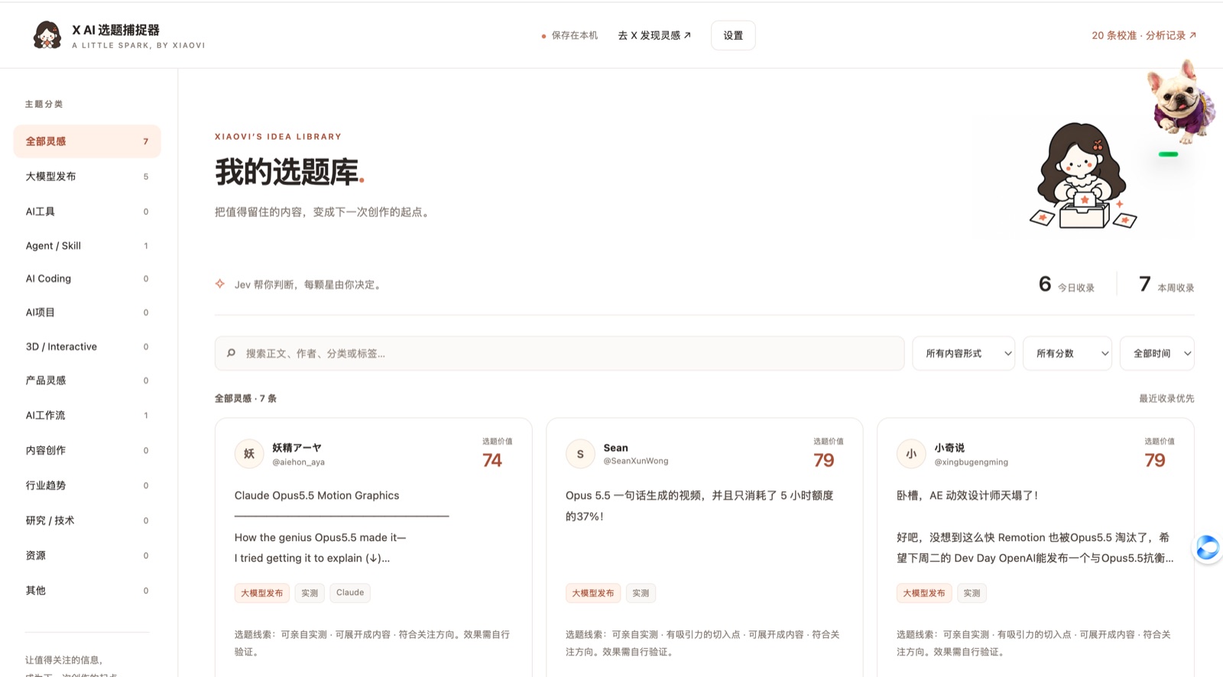This screenshot has width=1223, height=677.
Task: Click the green status bar under bulldog
Action: [x=1168, y=154]
